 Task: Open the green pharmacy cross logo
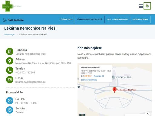coord(8,6)
